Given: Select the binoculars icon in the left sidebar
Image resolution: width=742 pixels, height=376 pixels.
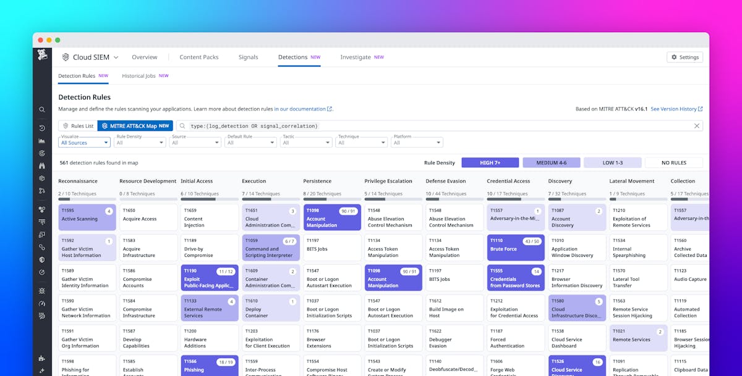Looking at the screenshot, I should click(42, 165).
